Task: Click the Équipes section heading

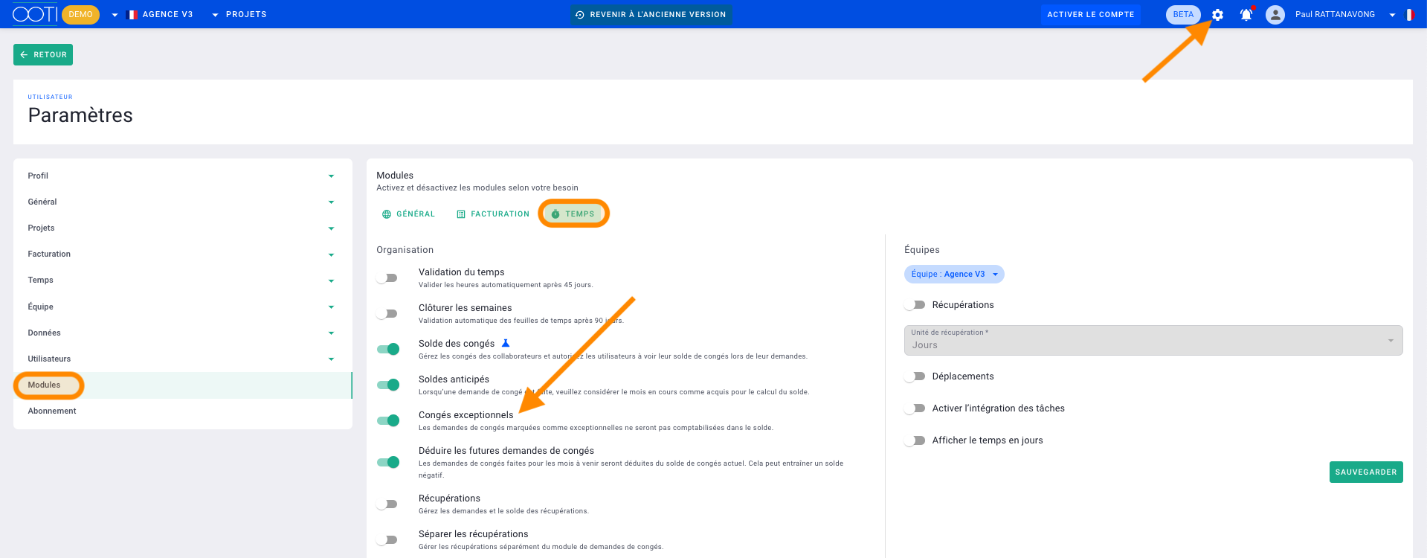Action: tap(922, 250)
